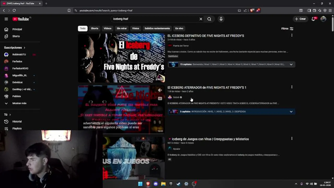This screenshot has width=334, height=188.
Task: Open Shorts in the sidebar
Action: point(16,36)
